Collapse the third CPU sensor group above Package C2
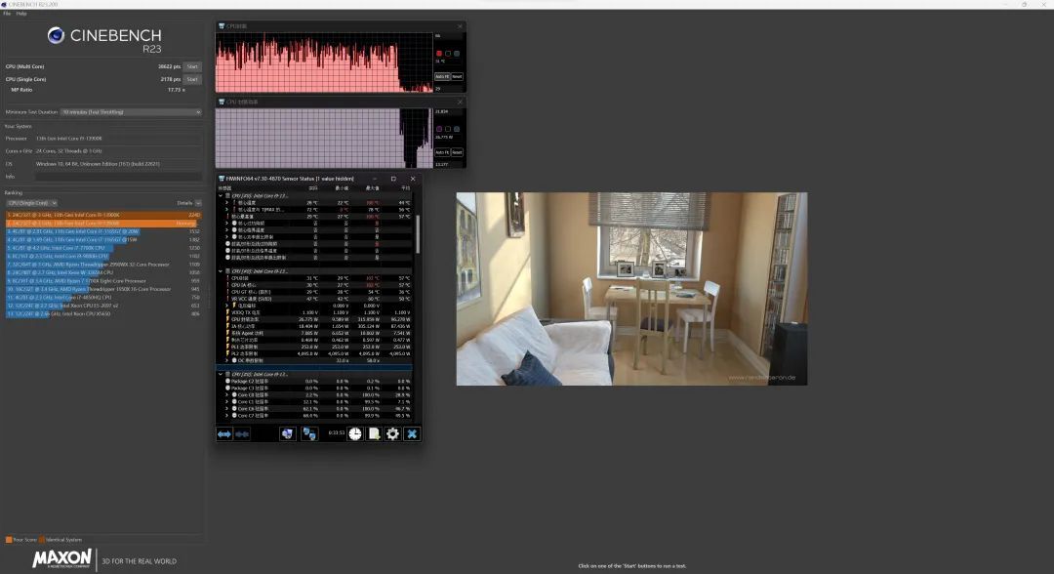This screenshot has width=1054, height=574. pyautogui.click(x=220, y=374)
